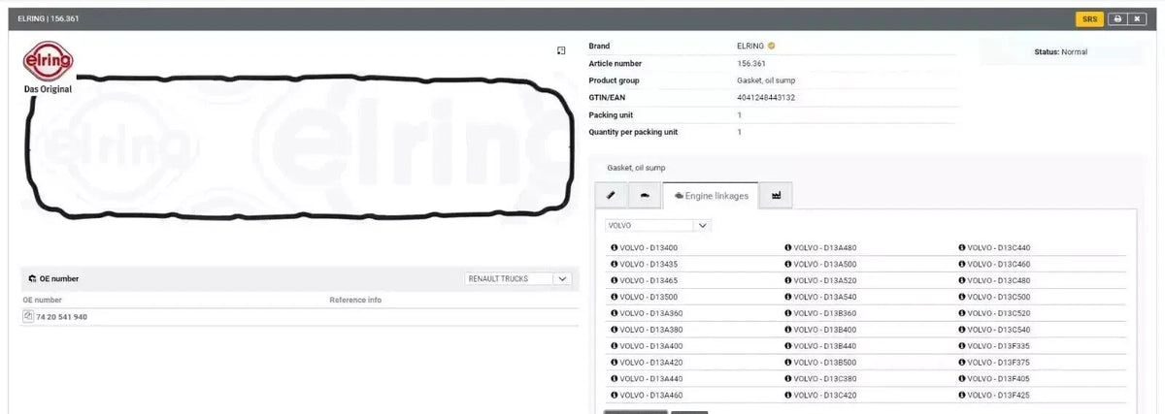Close the ELRING article window
The image size is (1165, 414).
pos(1138,19)
